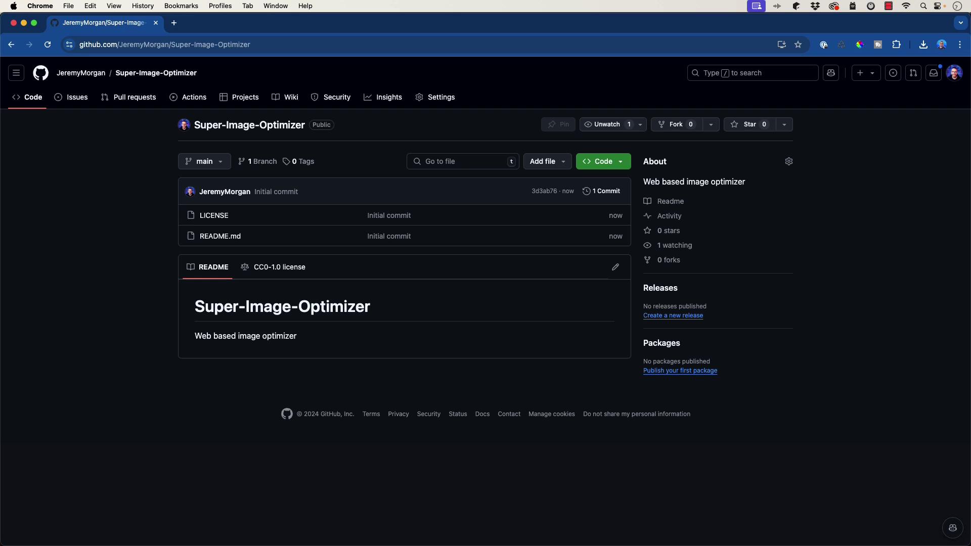This screenshot has height=546, width=971.
Task: Expand the main branch dropdown
Action: [204, 161]
